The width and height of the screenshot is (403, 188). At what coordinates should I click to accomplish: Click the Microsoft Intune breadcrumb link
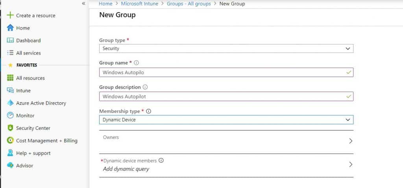point(140,4)
